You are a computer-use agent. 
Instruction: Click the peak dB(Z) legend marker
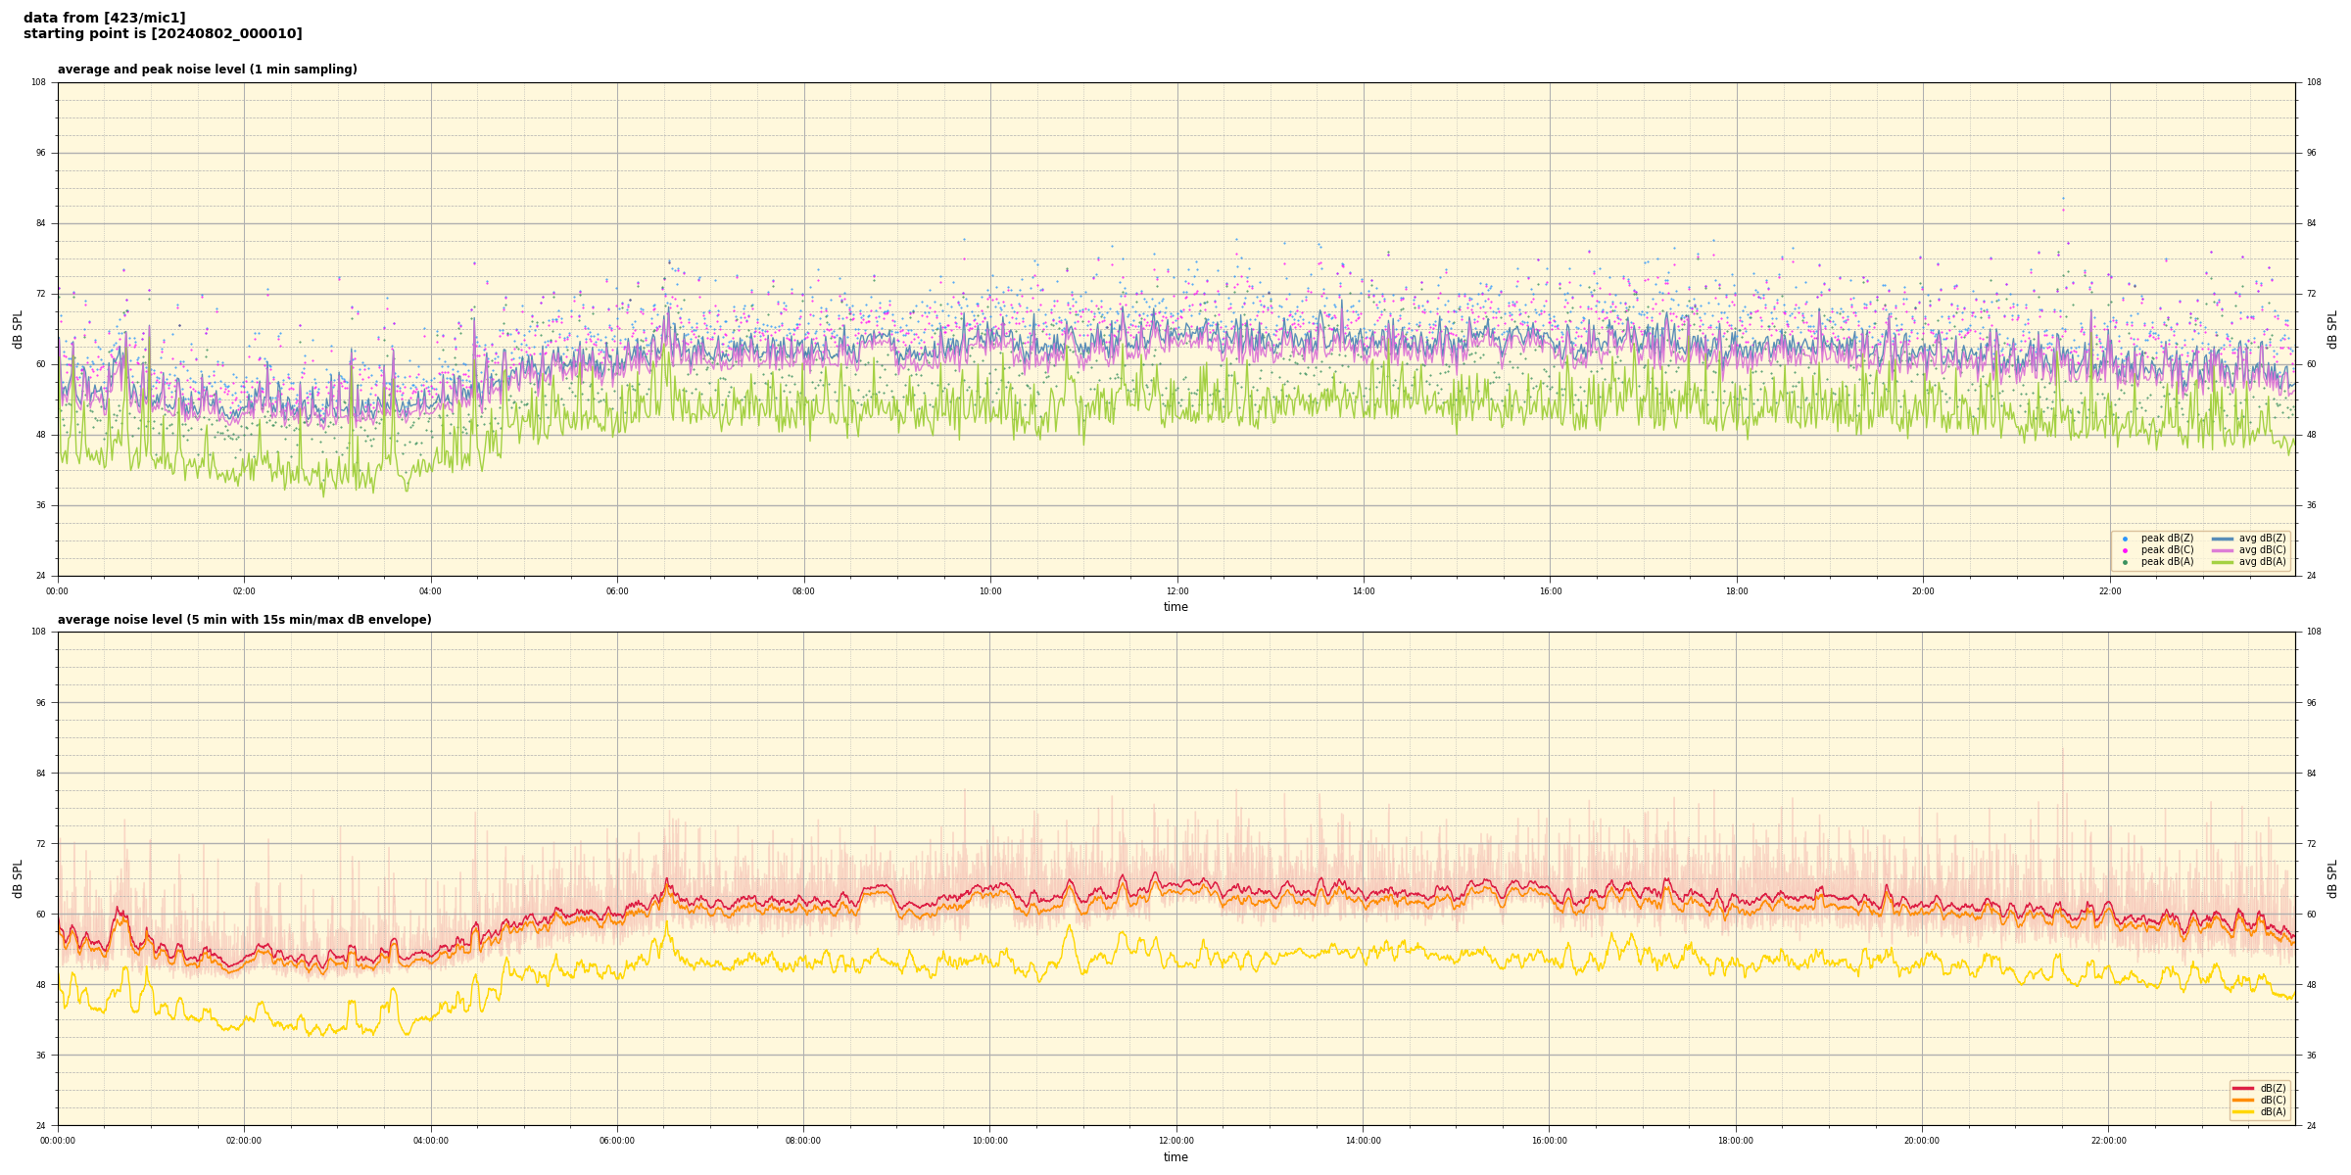2125,539
